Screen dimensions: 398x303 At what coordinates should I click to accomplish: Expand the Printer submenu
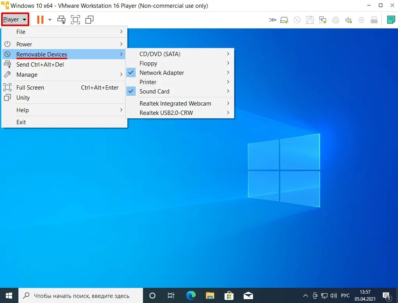(180, 82)
